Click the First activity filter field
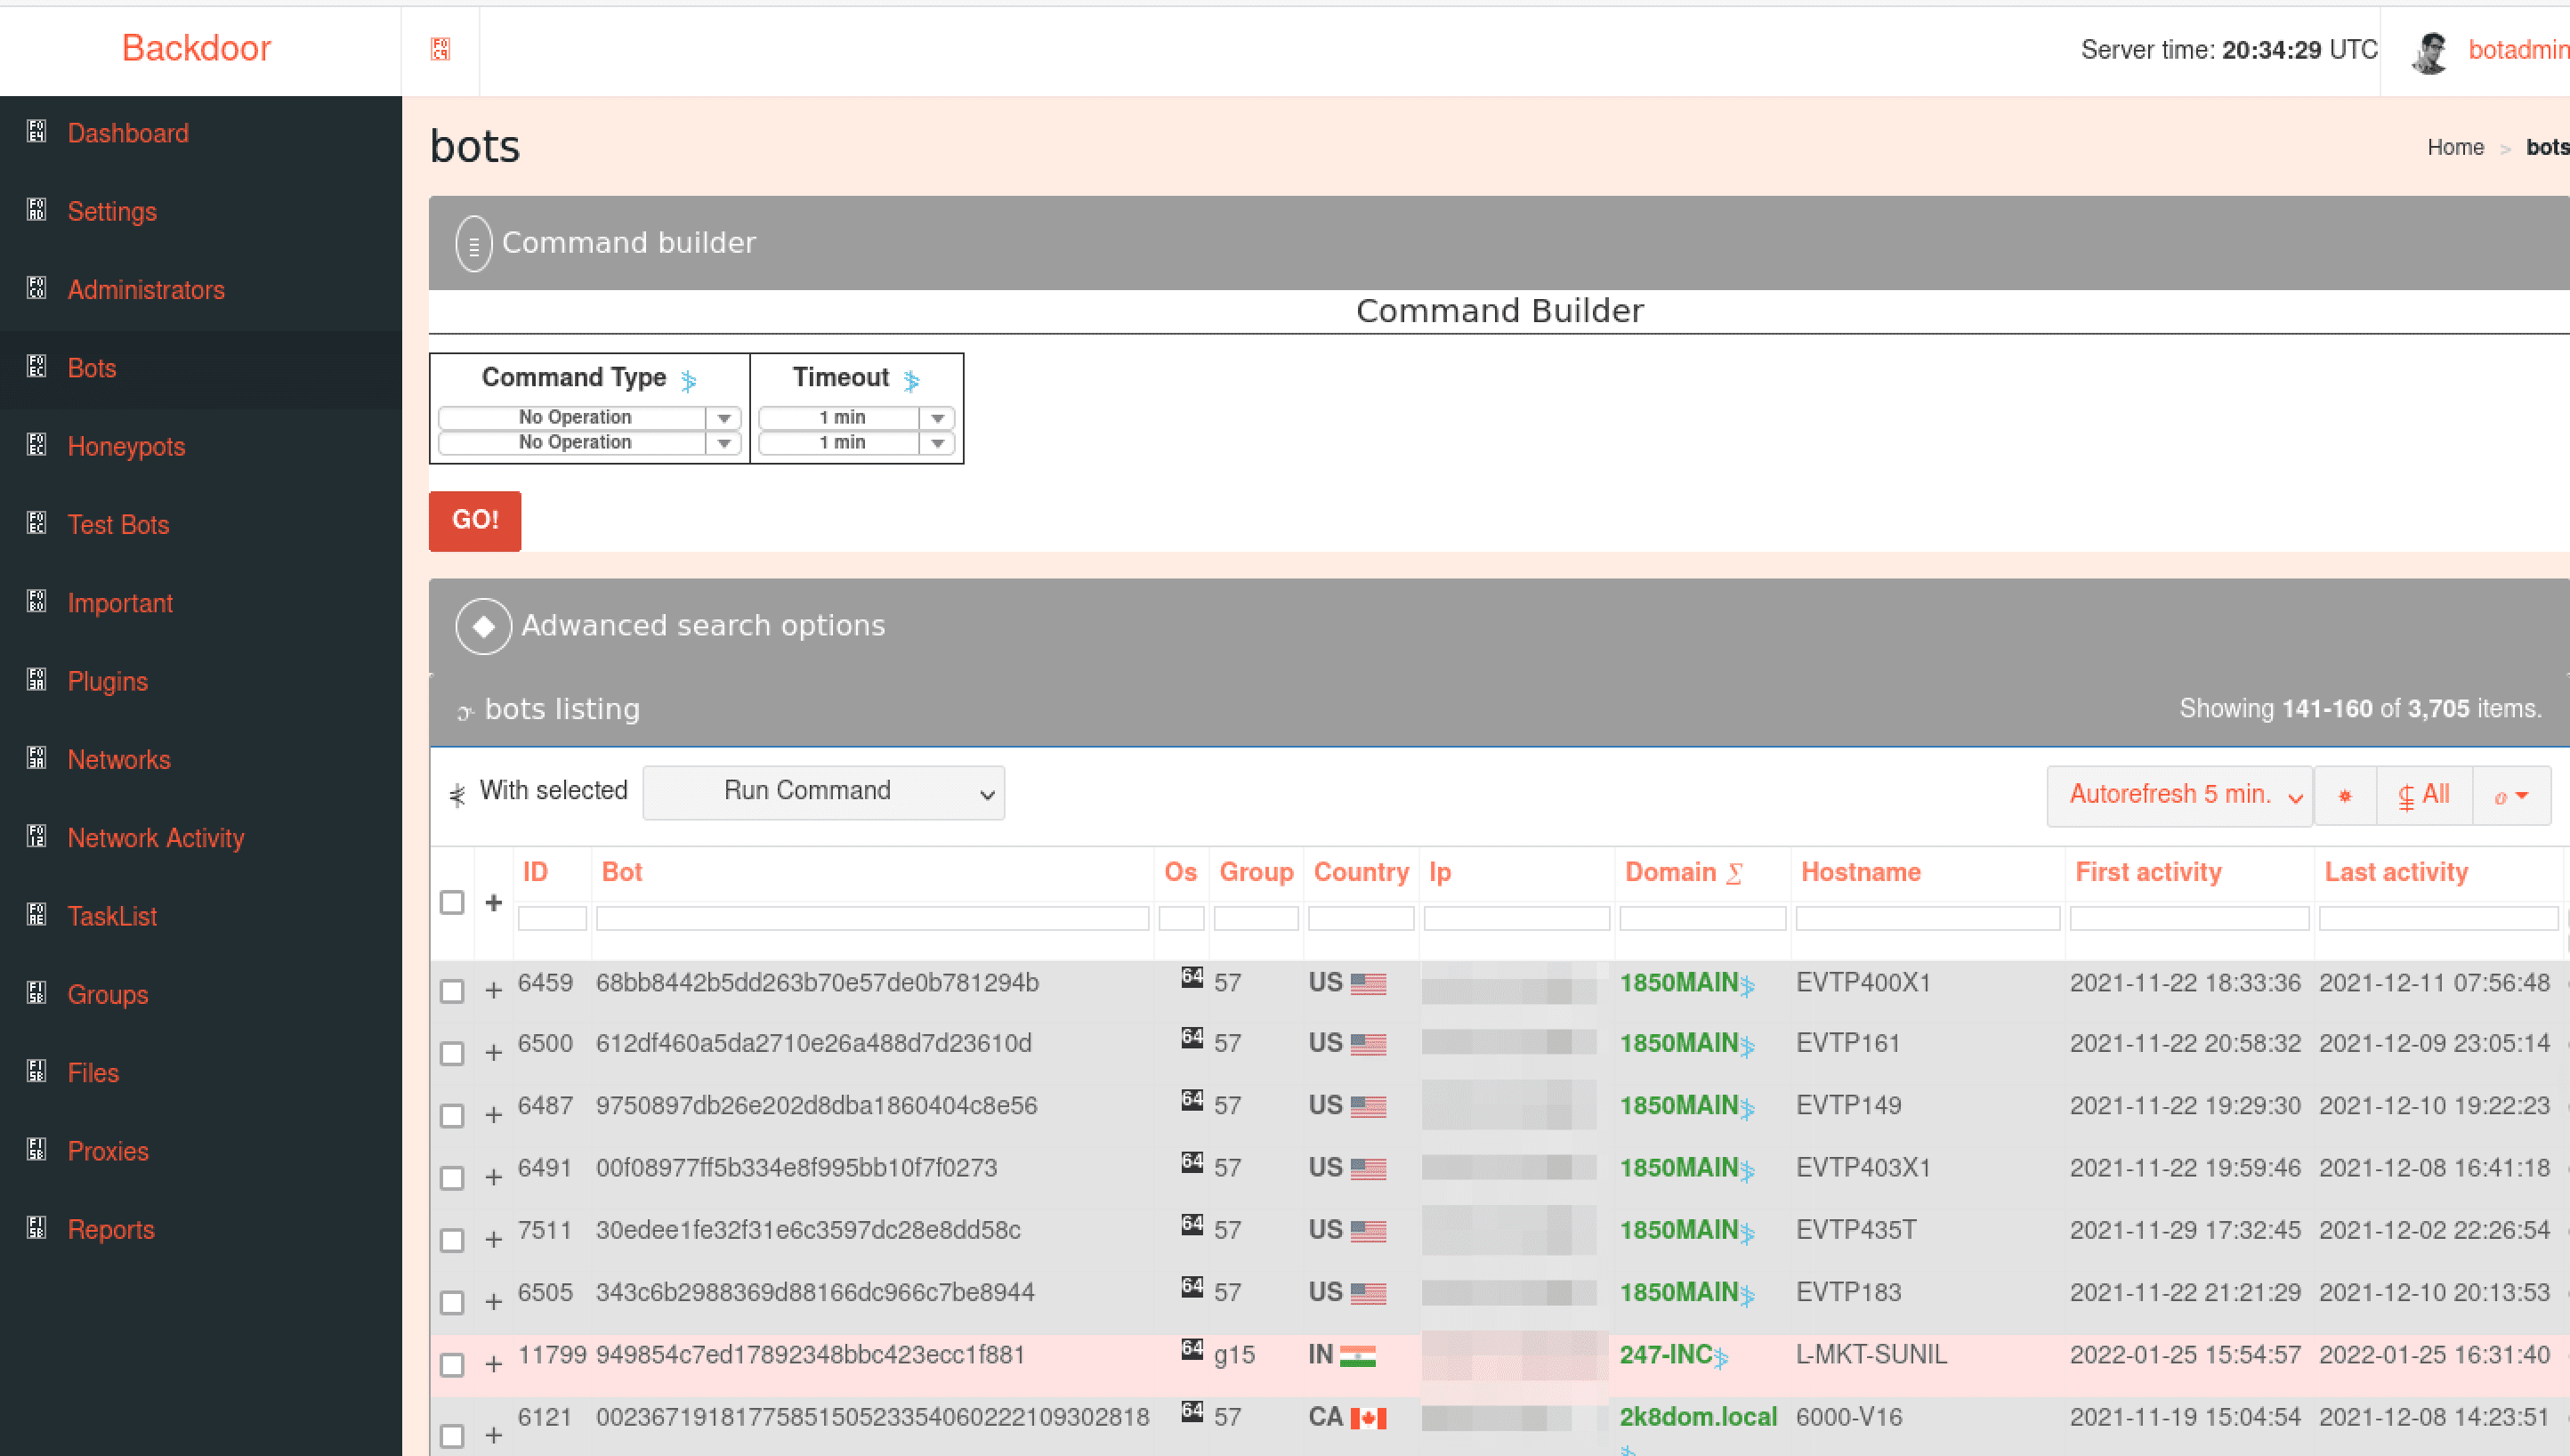This screenshot has width=2570, height=1456. click(x=2189, y=918)
